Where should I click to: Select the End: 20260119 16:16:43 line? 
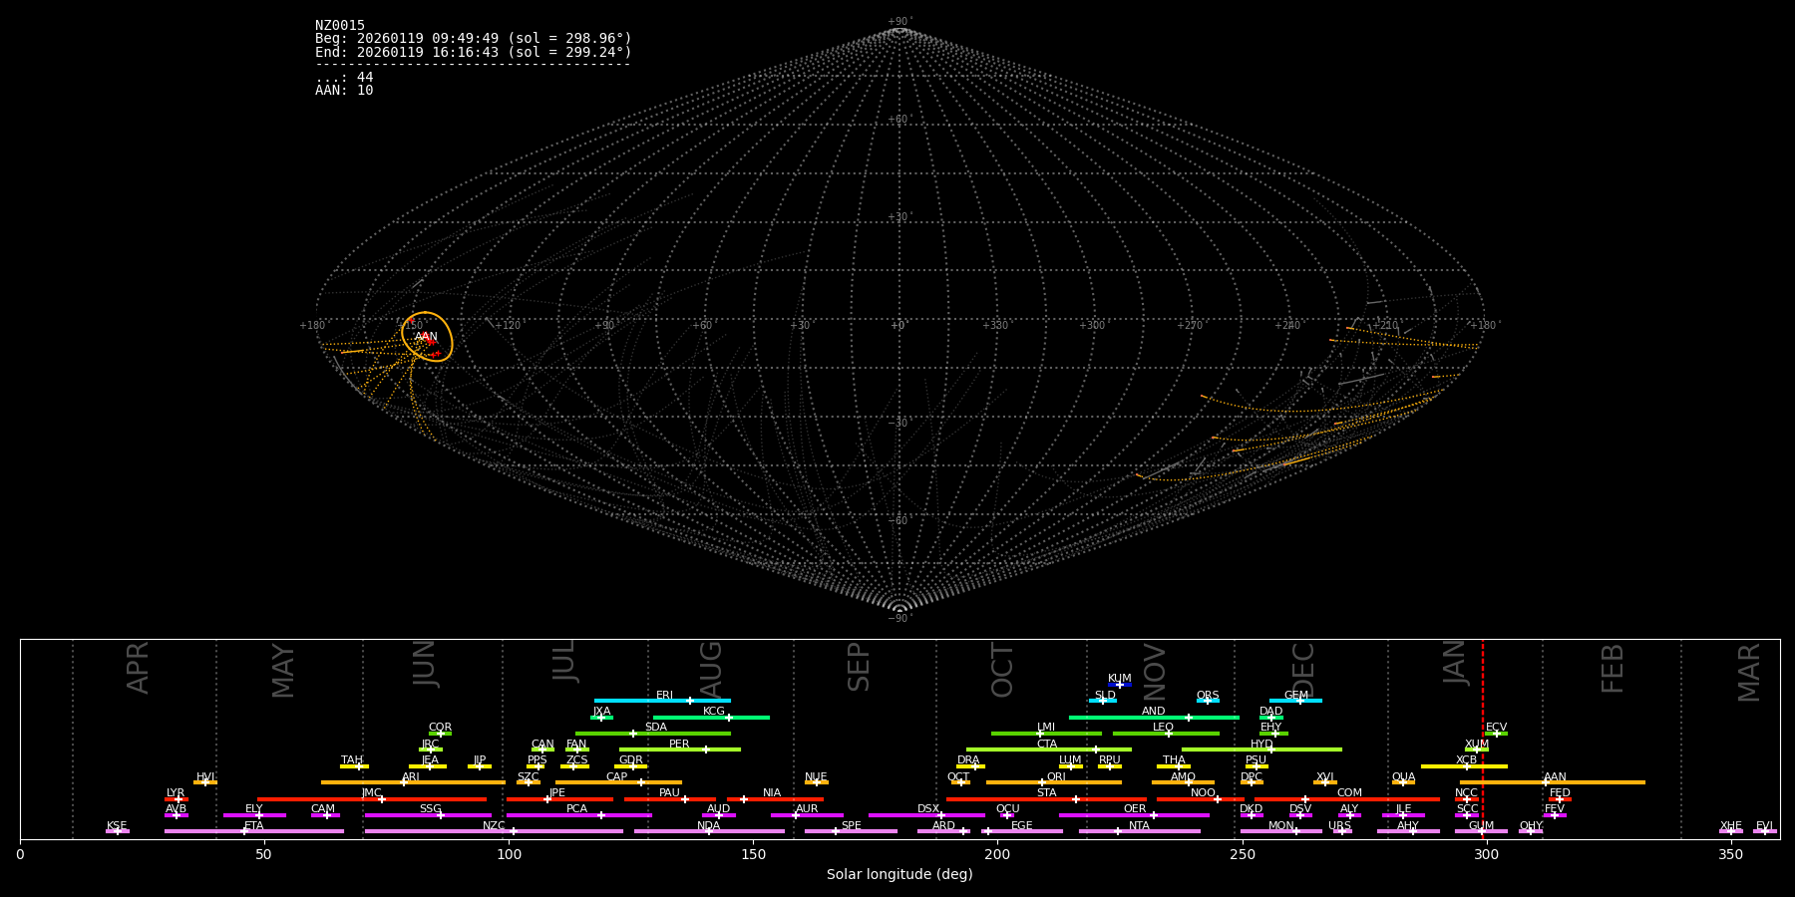[x=474, y=52]
